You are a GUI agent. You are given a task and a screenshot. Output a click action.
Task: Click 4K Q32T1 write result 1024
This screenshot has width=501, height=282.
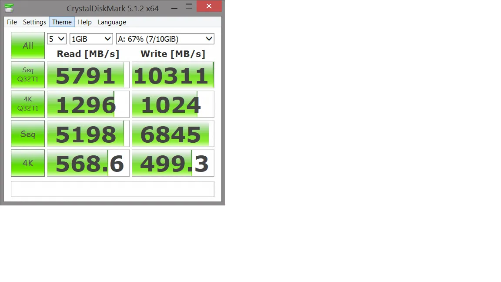173,104
